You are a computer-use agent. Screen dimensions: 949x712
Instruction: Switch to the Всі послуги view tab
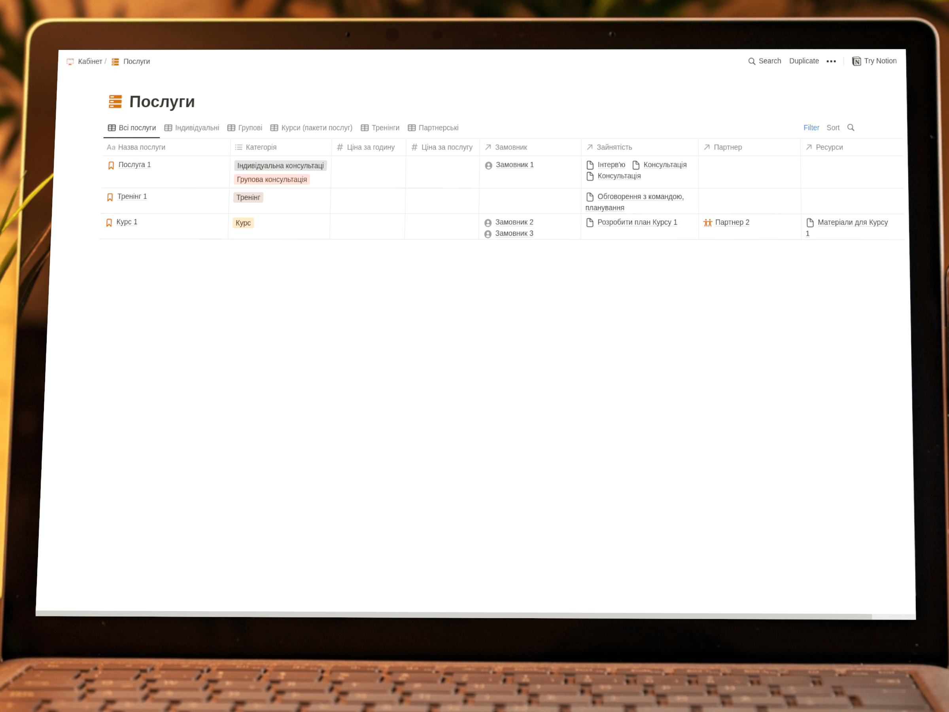(132, 127)
